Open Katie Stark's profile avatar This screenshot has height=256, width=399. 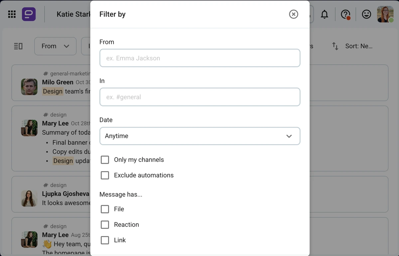click(385, 14)
